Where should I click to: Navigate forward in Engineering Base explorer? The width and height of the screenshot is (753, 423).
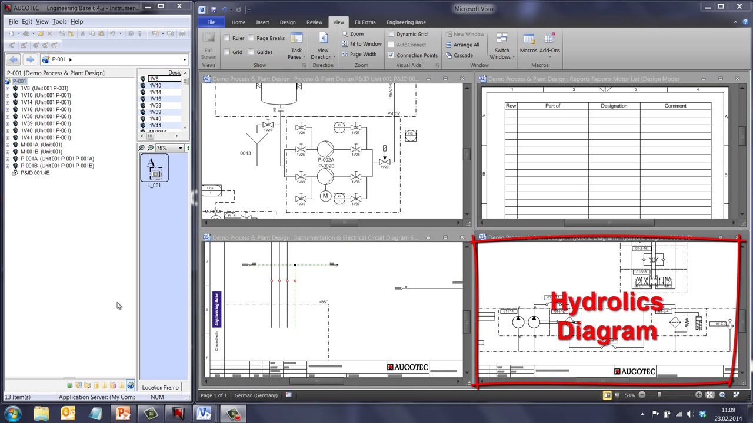click(29, 59)
